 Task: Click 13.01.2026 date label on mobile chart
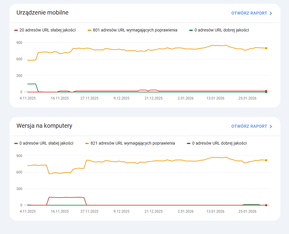[x=215, y=98]
